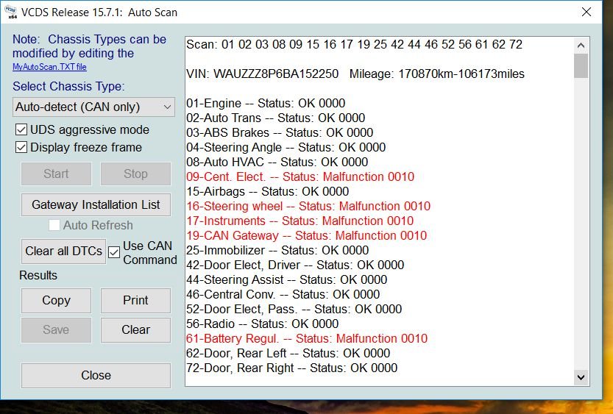The image size is (613, 414).
Task: Click the VCDS app icon in title bar
Action: 10,12
